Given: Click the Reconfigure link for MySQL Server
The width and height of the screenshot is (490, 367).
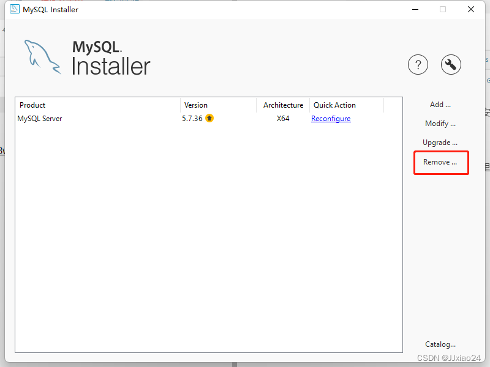Looking at the screenshot, I should coord(331,119).
